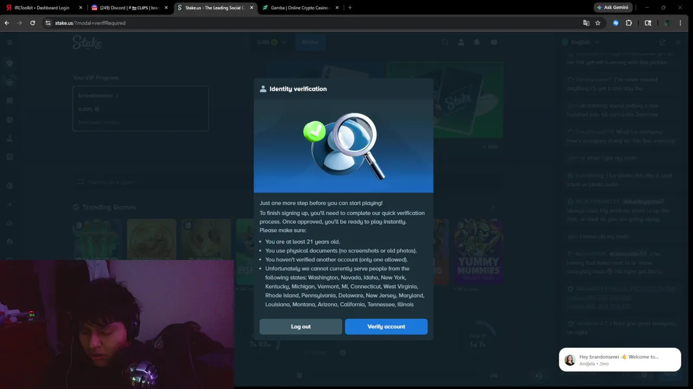Viewport: 693px width, 389px height.
Task: Open the Andjela welcome chat notification
Action: coord(620,360)
